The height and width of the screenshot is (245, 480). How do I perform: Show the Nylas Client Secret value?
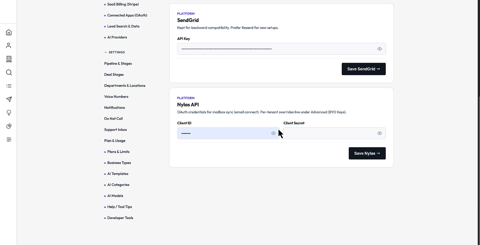[379, 133]
